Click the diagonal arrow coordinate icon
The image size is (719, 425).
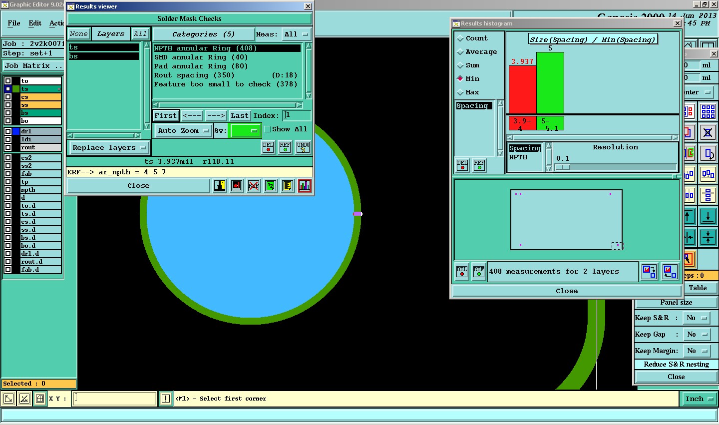point(8,399)
